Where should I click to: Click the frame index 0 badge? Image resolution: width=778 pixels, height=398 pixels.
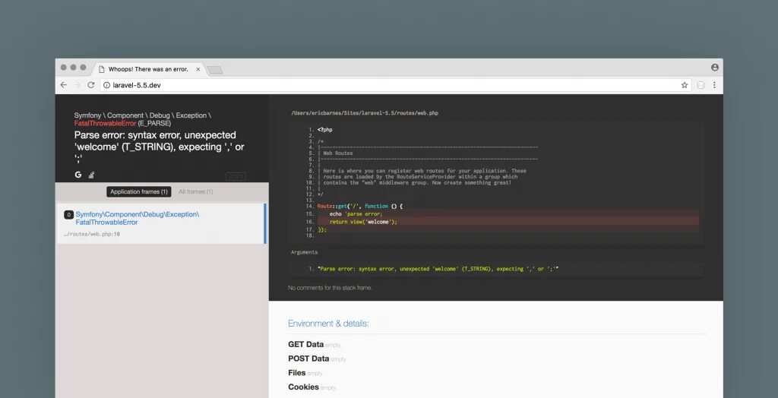coord(69,215)
